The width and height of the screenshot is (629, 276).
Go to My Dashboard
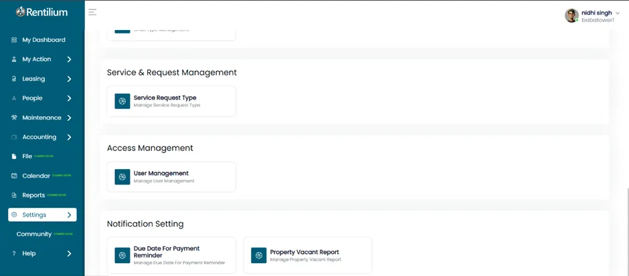42,40
